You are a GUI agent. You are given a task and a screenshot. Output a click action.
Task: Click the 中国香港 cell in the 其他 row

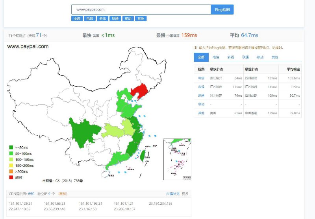[251, 113]
